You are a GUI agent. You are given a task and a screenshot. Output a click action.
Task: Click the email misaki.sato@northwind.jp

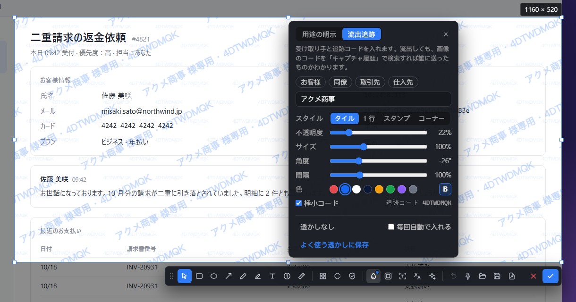(142, 111)
